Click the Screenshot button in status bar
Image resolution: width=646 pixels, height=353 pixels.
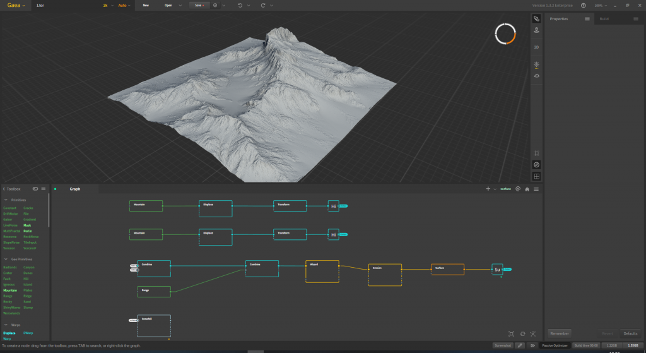tap(503, 345)
